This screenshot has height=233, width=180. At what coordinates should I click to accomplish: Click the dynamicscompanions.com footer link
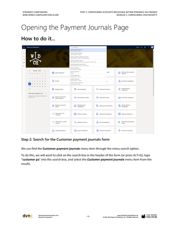[x=49, y=216]
